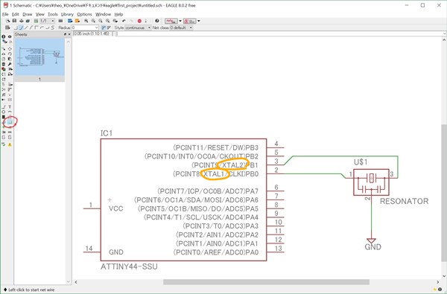Select the Delete trash tool
This screenshot has width=447, height=294.
(4, 64)
